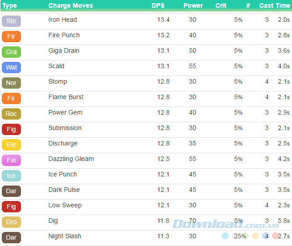Click the Submission move name

point(65,128)
